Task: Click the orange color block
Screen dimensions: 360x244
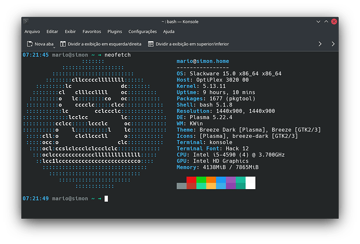Action: pos(211,180)
